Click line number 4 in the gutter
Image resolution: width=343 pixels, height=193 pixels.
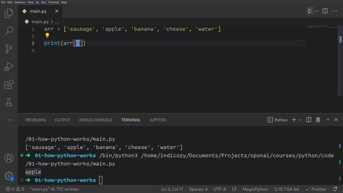tap(33, 50)
